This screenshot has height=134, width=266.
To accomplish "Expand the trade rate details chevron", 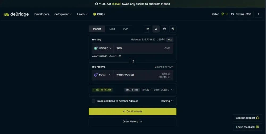I will tap(172, 90).
